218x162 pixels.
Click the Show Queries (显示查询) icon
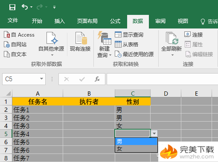click(118, 34)
